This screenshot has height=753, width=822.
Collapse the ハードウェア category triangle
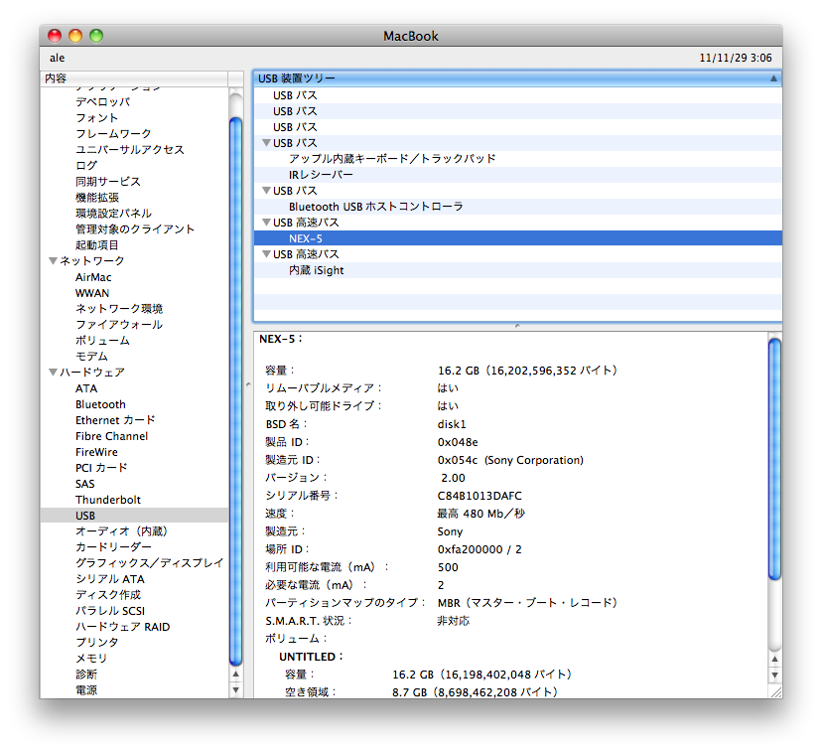tap(53, 373)
